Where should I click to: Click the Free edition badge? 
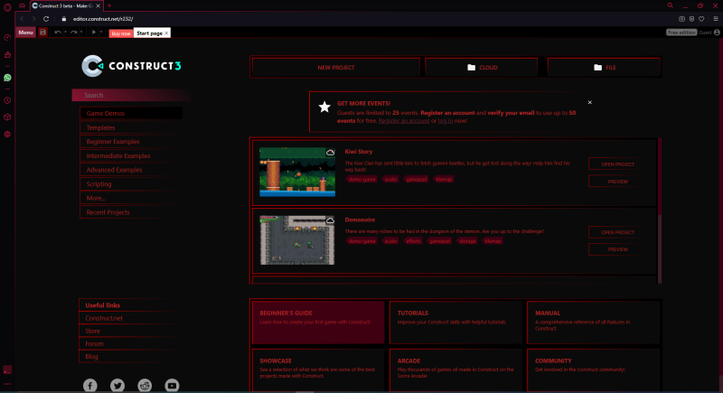[x=681, y=33]
